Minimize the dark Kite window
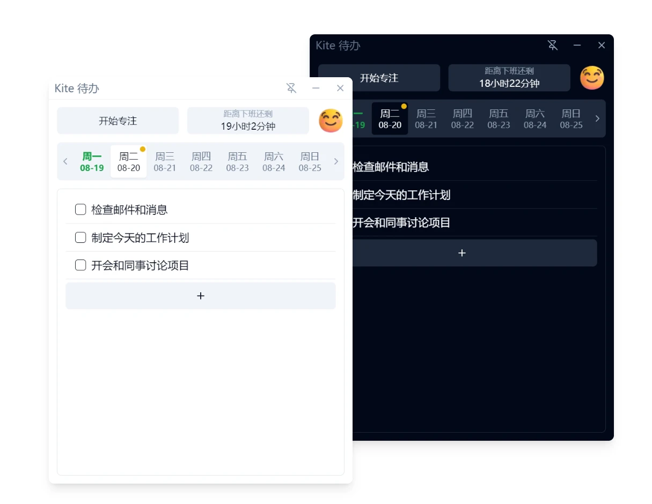 pos(577,46)
